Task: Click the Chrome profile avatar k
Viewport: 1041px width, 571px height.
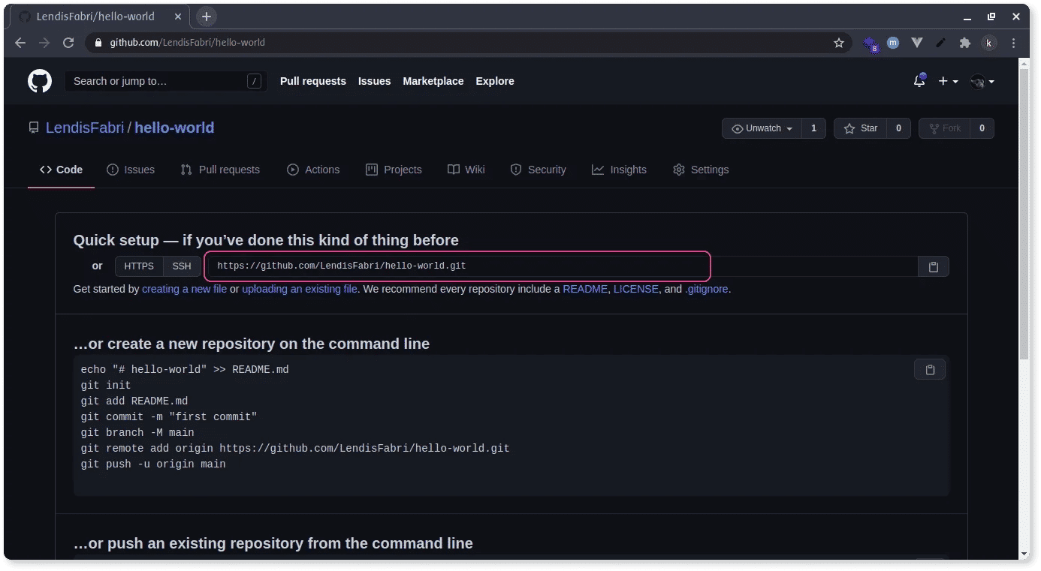Action: tap(989, 43)
